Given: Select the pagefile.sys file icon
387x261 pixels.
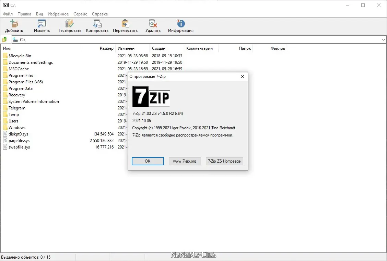Looking at the screenshot, I should [x=5, y=141].
